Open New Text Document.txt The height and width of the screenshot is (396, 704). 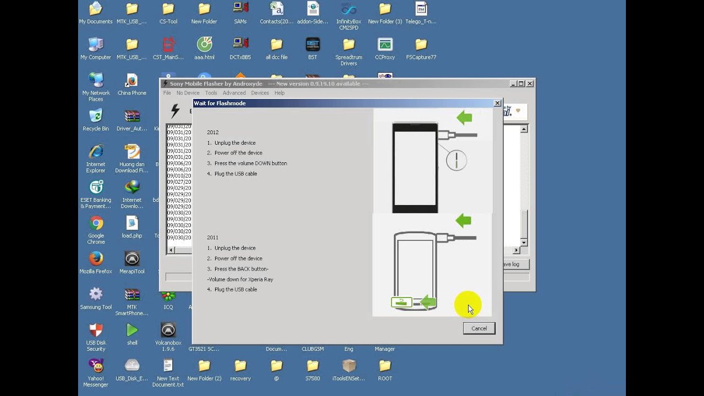168,373
